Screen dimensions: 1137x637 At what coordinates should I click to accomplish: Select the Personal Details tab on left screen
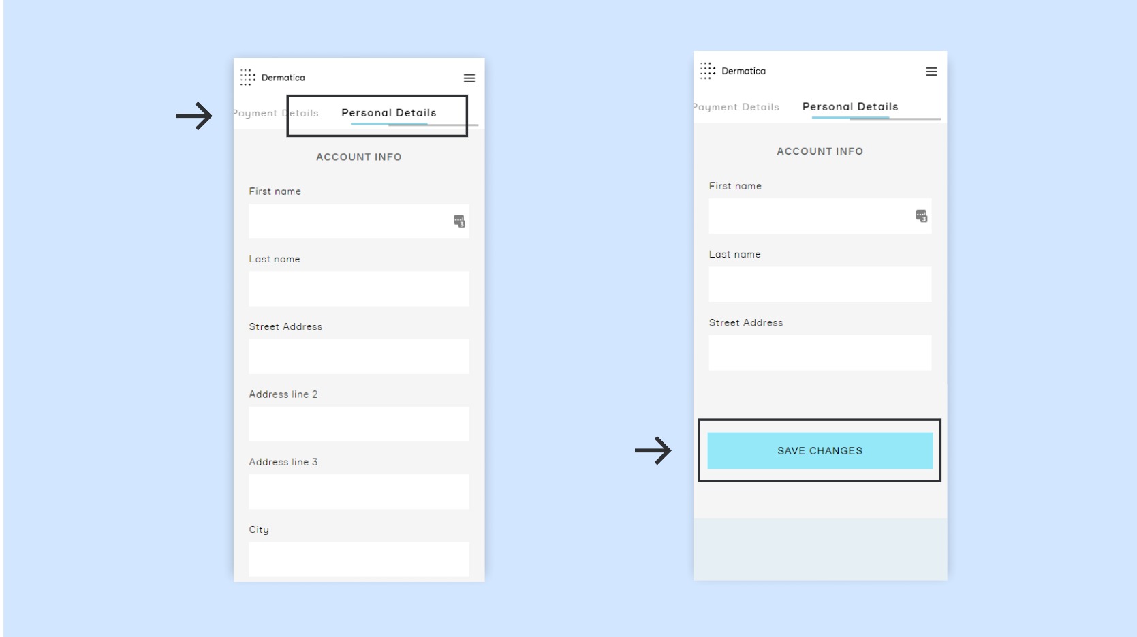pos(389,112)
